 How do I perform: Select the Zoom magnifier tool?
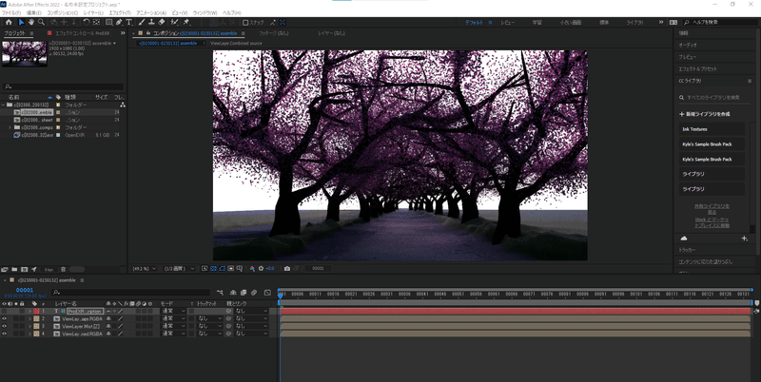coord(41,22)
